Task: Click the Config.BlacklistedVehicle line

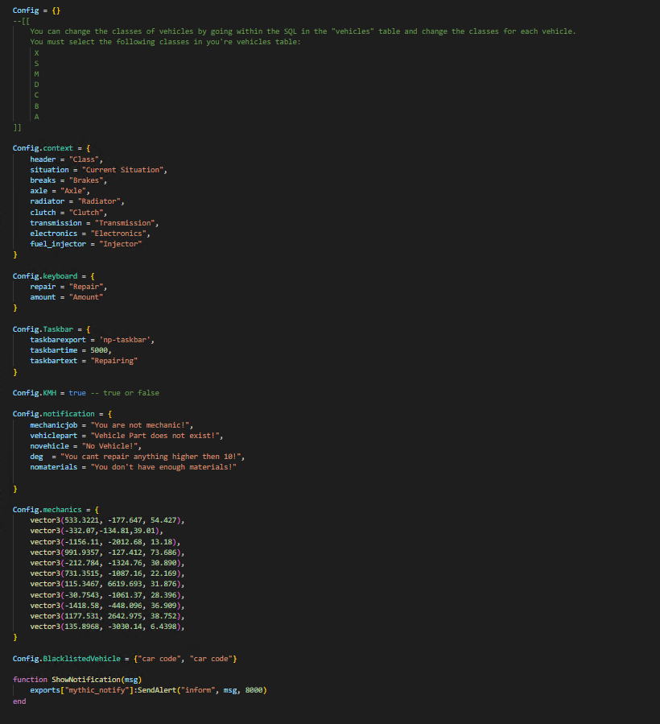Action: tap(124, 659)
